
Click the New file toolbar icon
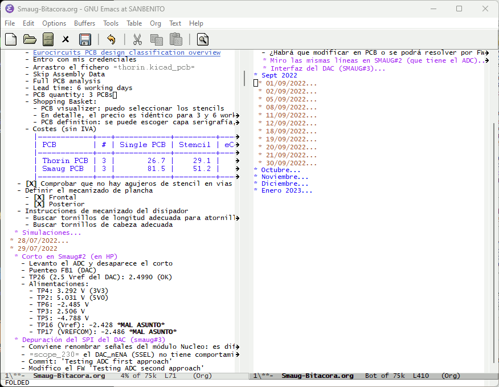pyautogui.click(x=11, y=39)
